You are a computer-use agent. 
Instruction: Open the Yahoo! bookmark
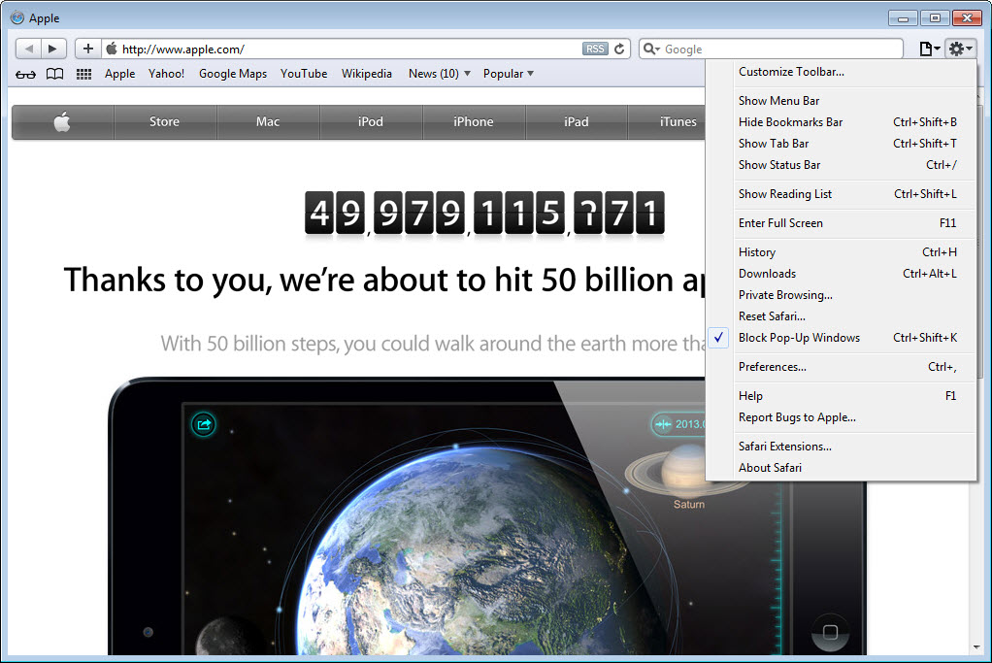166,74
